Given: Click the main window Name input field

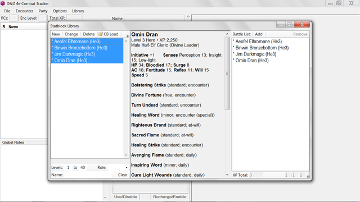Looking at the screenshot, I should coord(155,18).
